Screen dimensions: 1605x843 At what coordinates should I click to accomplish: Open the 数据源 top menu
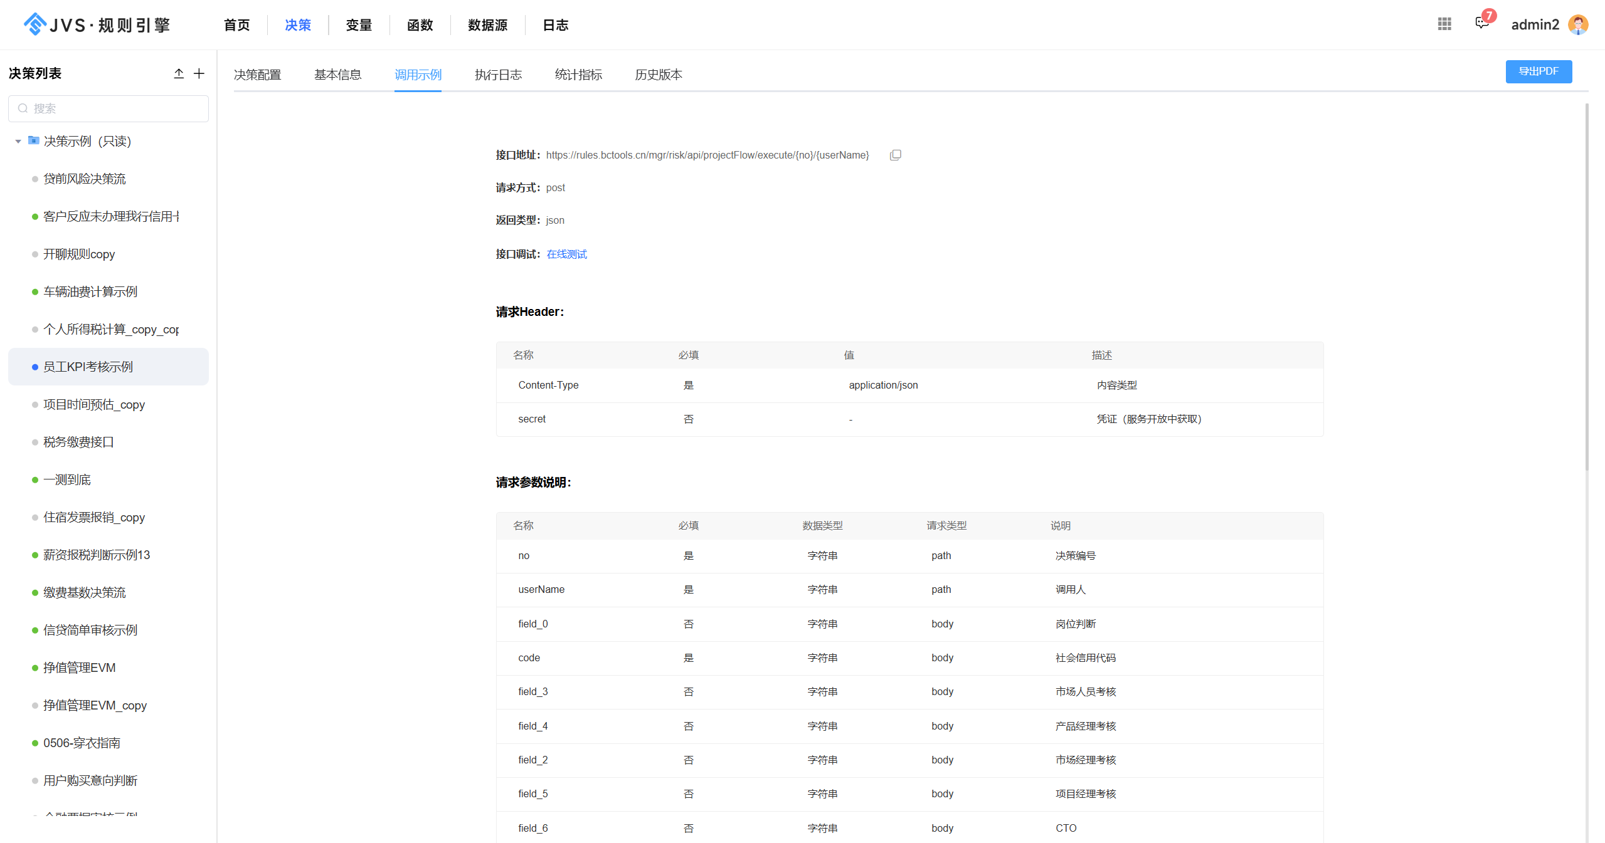point(487,25)
